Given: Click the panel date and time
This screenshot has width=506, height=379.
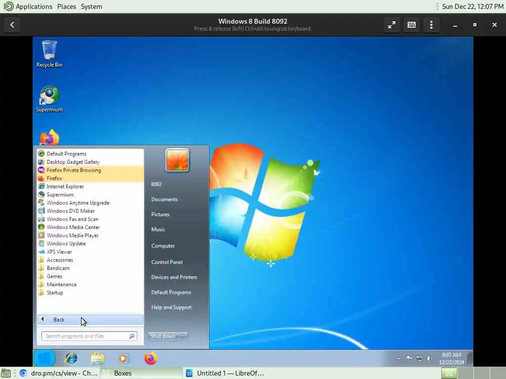Looking at the screenshot, I should [472, 6].
